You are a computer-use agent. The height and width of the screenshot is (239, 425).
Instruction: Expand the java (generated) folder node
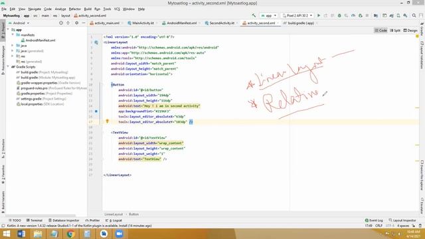(x=13, y=50)
